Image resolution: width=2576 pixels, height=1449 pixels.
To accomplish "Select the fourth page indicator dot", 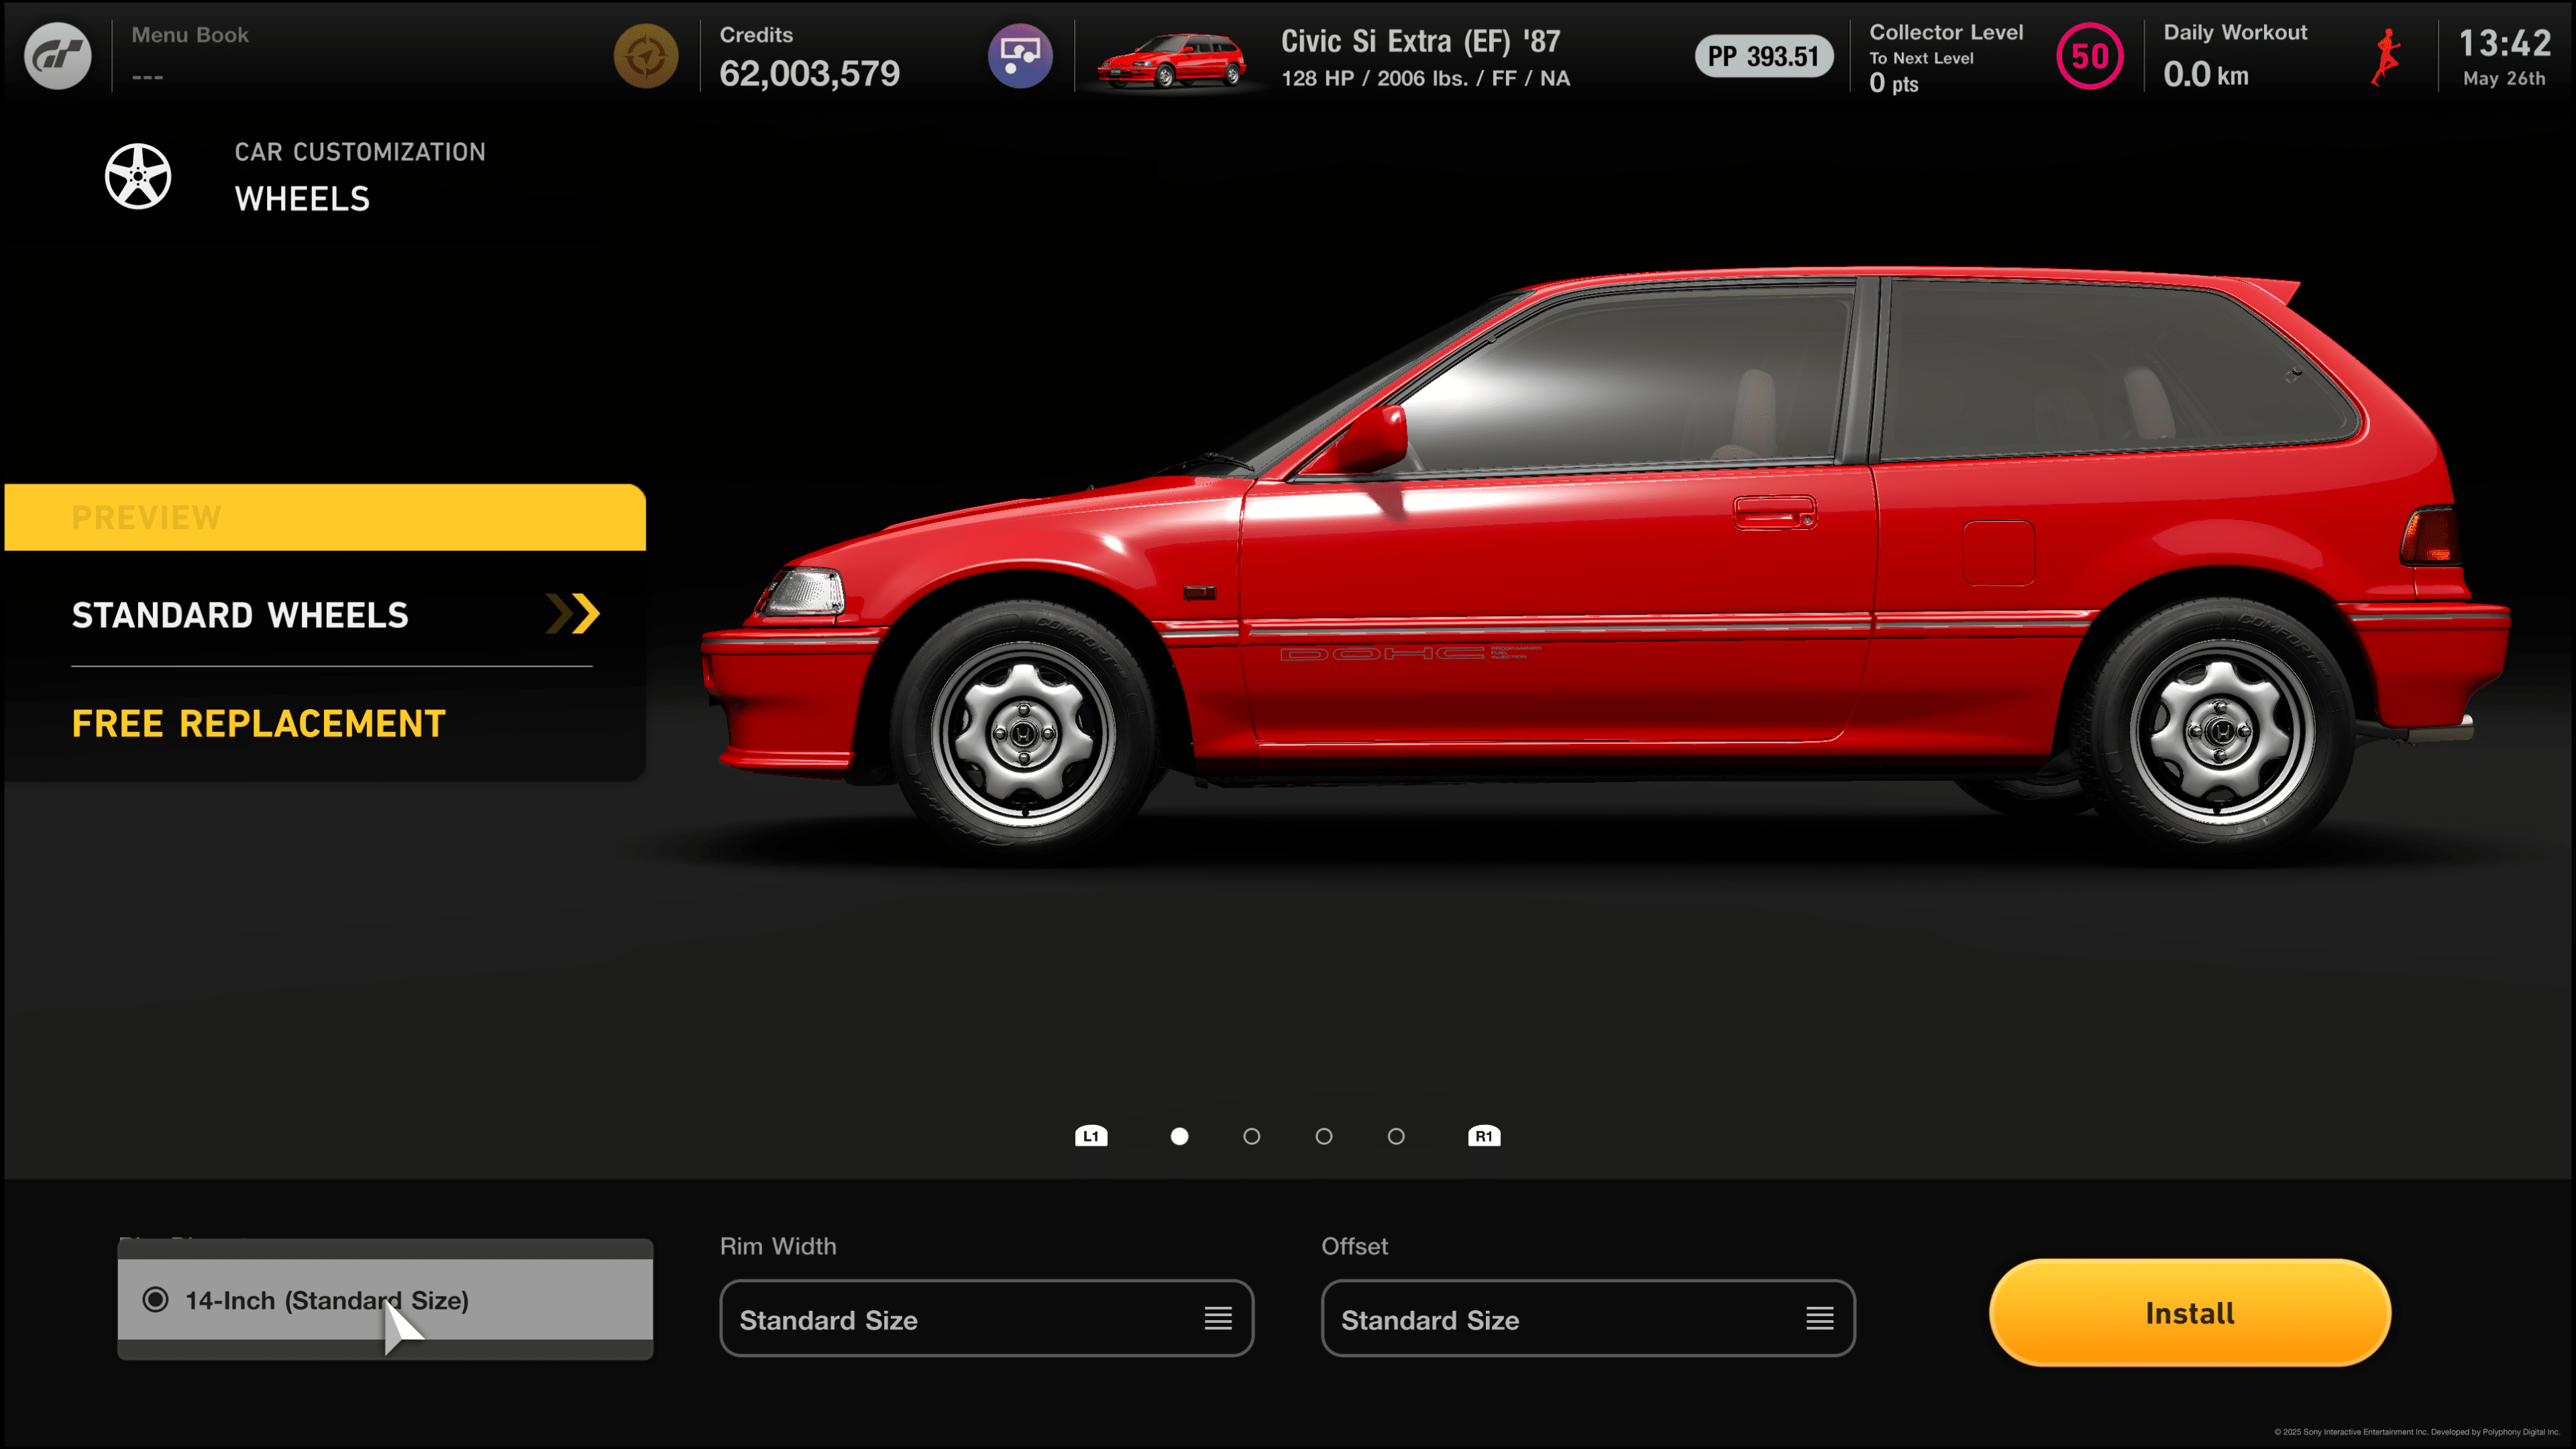I will click(1396, 1136).
